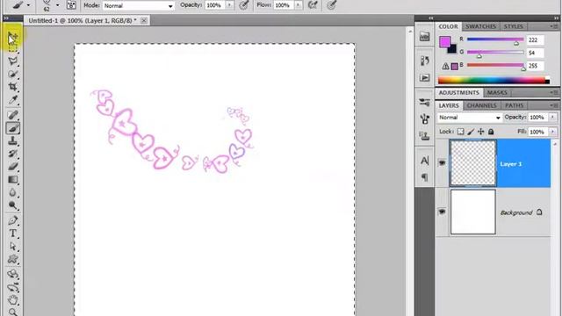Hide the Background layer eye icon
The width and height of the screenshot is (562, 316).
pos(442,212)
